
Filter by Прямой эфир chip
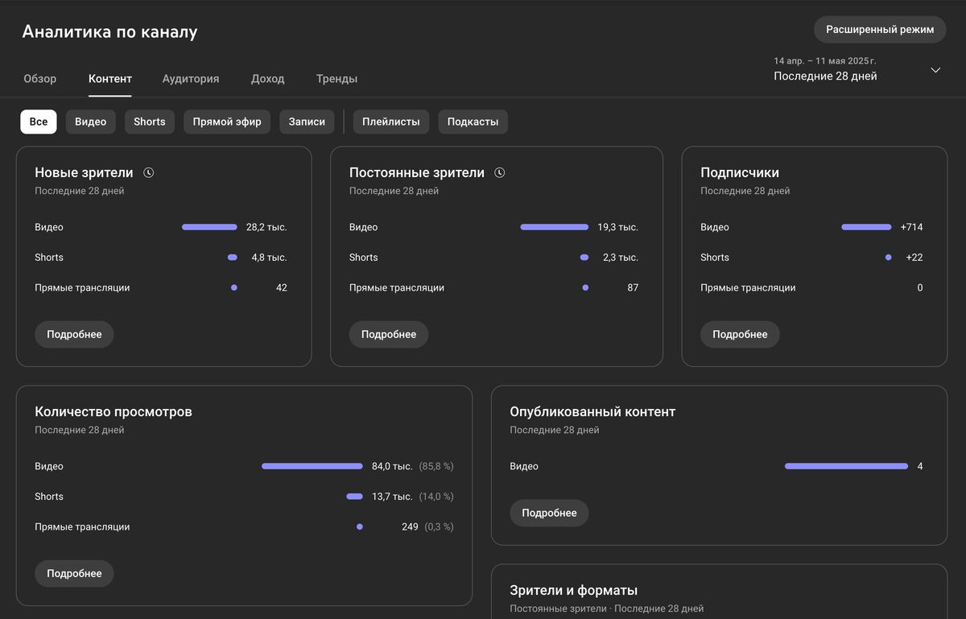click(x=227, y=122)
